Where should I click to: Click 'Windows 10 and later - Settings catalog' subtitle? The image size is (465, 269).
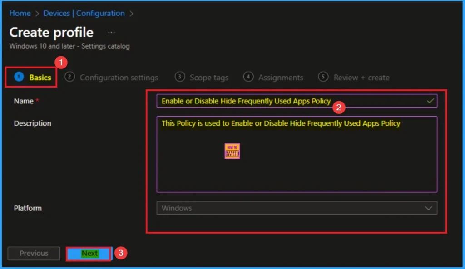tap(69, 46)
